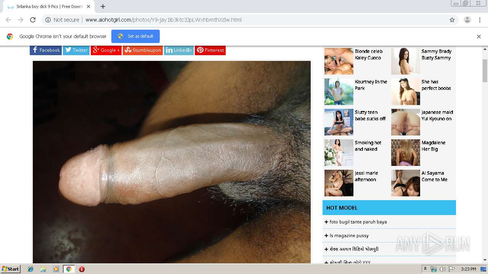Click the scrollbar up arrow

[485, 49]
